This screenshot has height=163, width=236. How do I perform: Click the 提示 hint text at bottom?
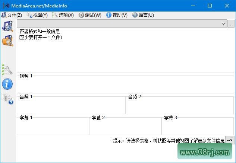[169, 141]
